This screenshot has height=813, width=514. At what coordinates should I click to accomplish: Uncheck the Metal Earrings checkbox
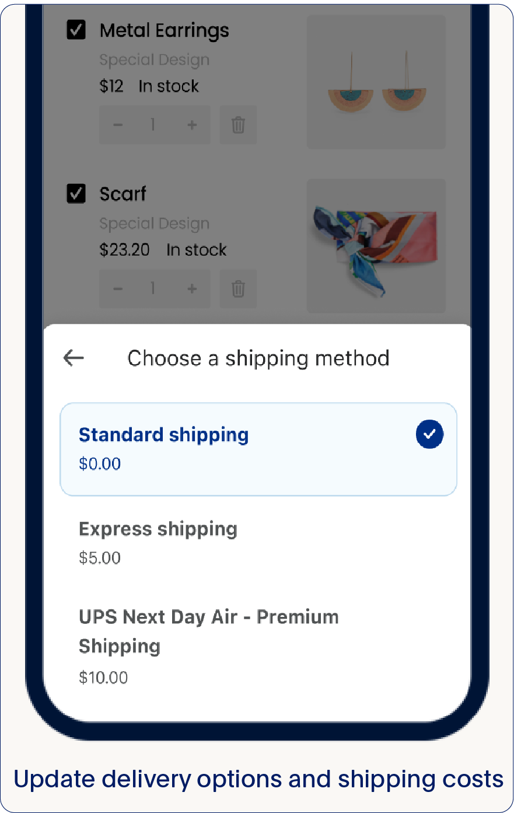(x=76, y=30)
